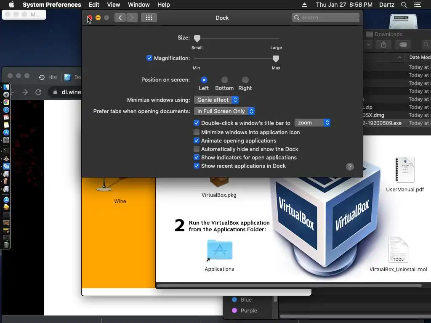
Task: Open Terminal from the Dock
Action: 6,151
